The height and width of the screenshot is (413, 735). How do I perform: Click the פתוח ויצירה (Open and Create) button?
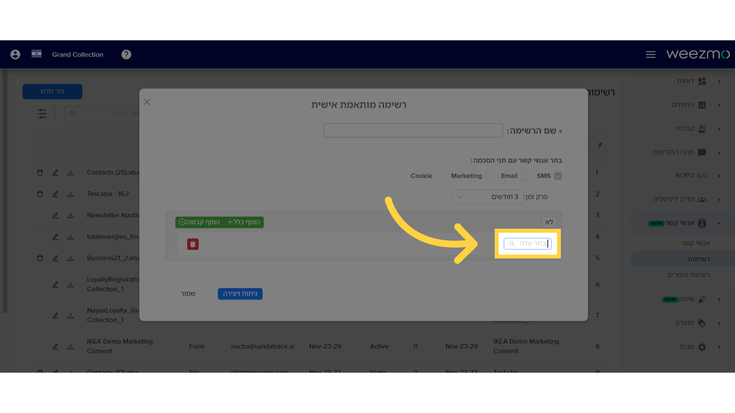(240, 293)
